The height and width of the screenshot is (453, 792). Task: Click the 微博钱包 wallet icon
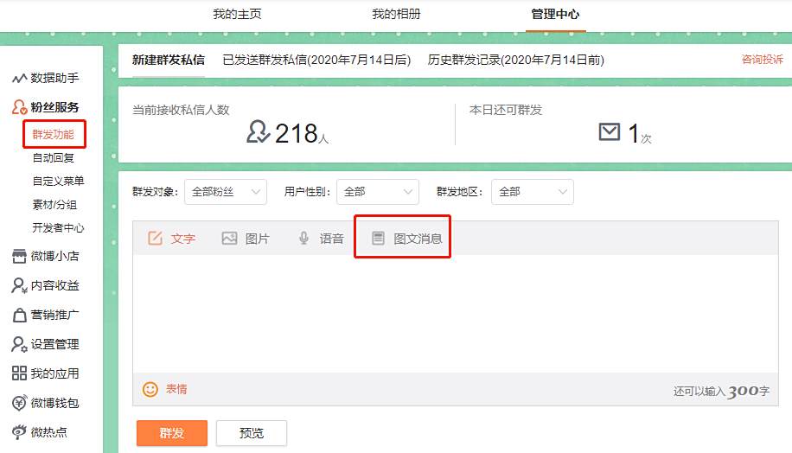tap(19, 403)
